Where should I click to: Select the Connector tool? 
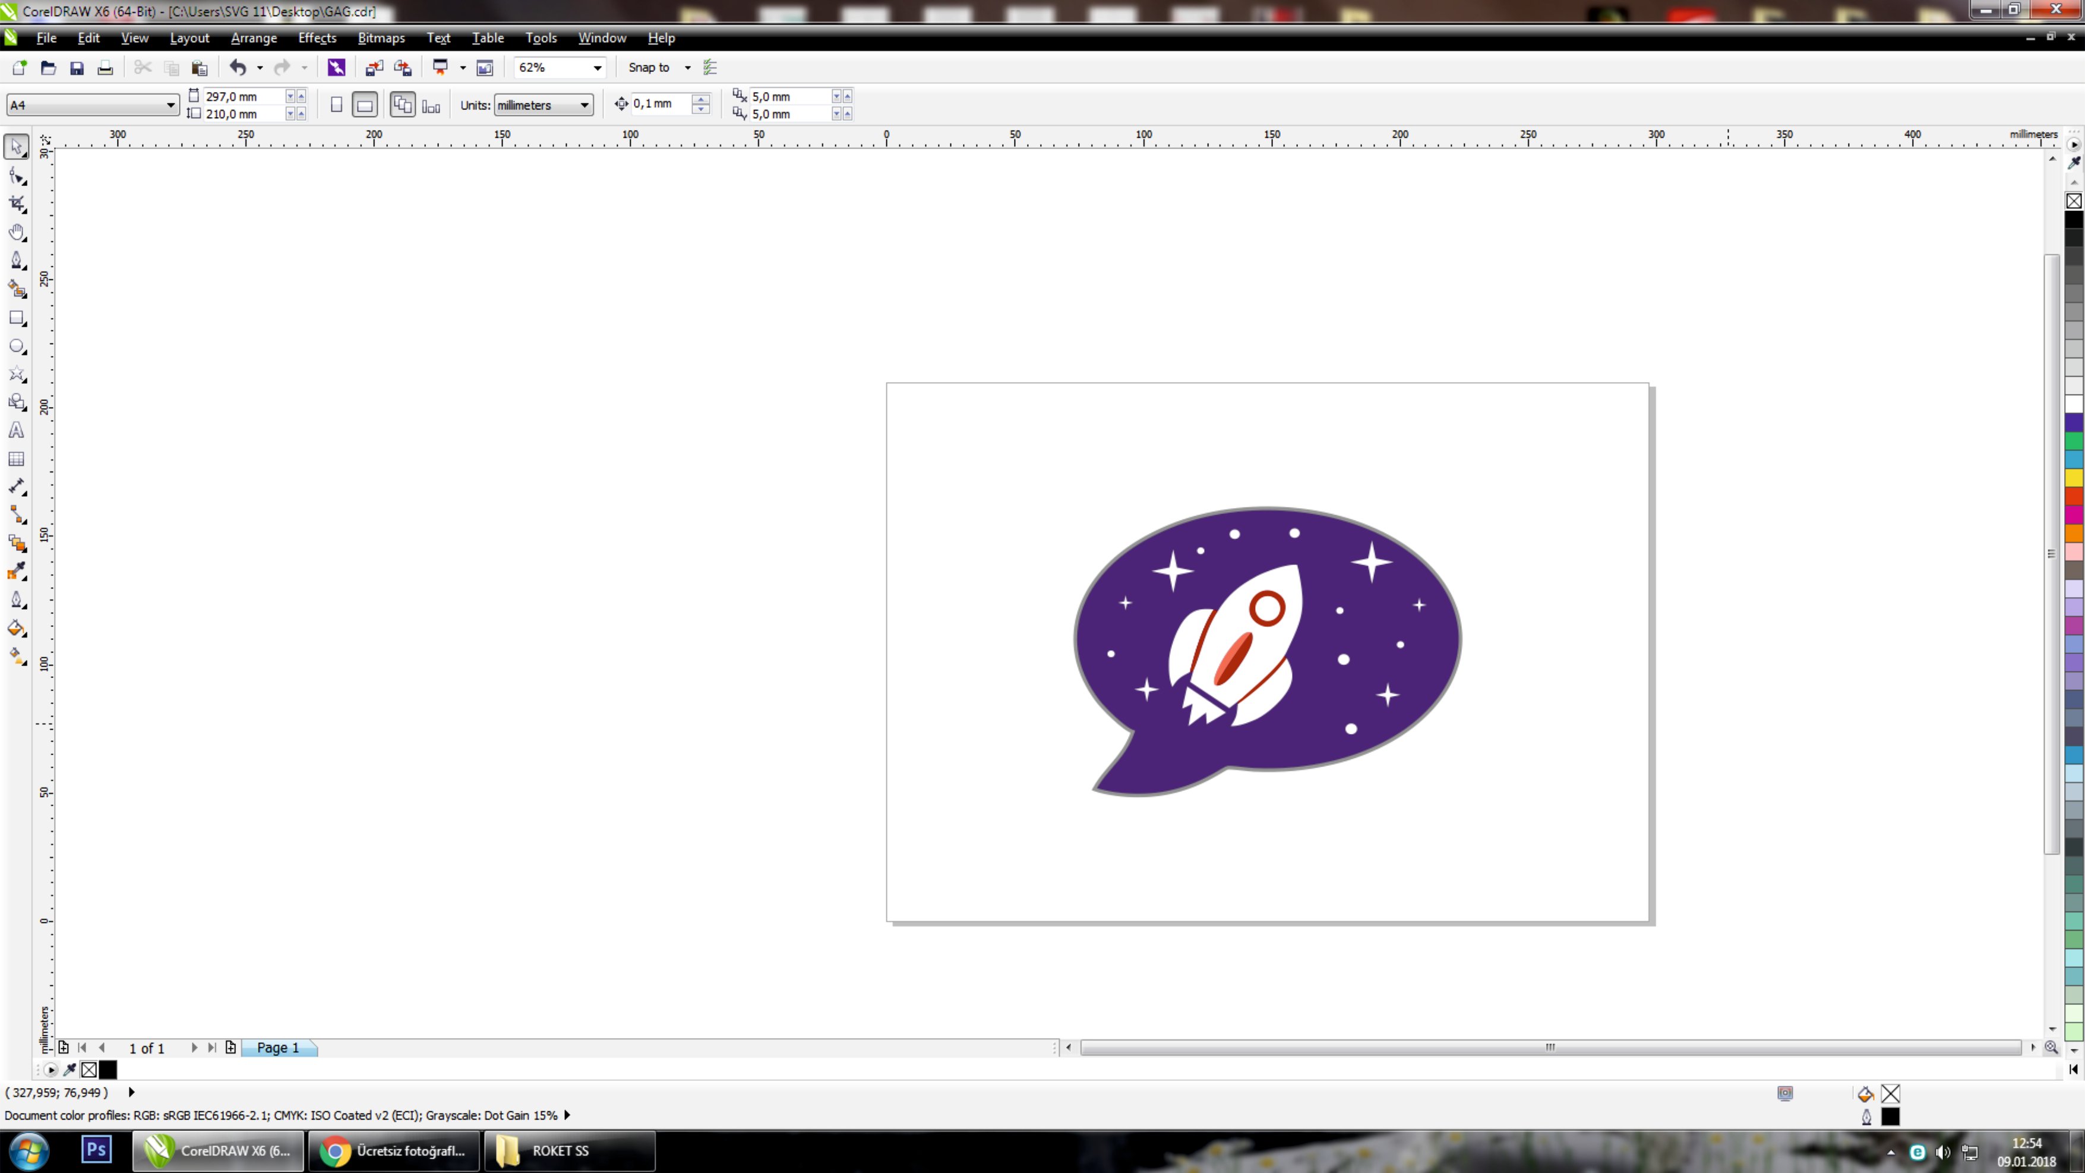tap(16, 515)
